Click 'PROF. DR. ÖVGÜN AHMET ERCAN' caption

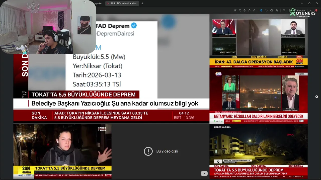[237, 160]
